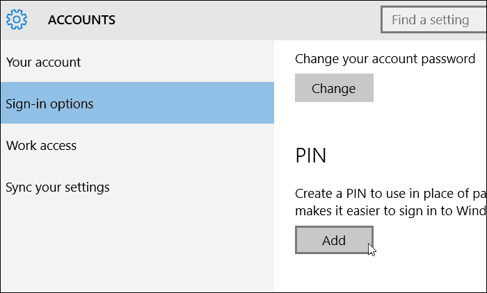
Task: Click the Add button under PIN
Action: [x=334, y=240]
